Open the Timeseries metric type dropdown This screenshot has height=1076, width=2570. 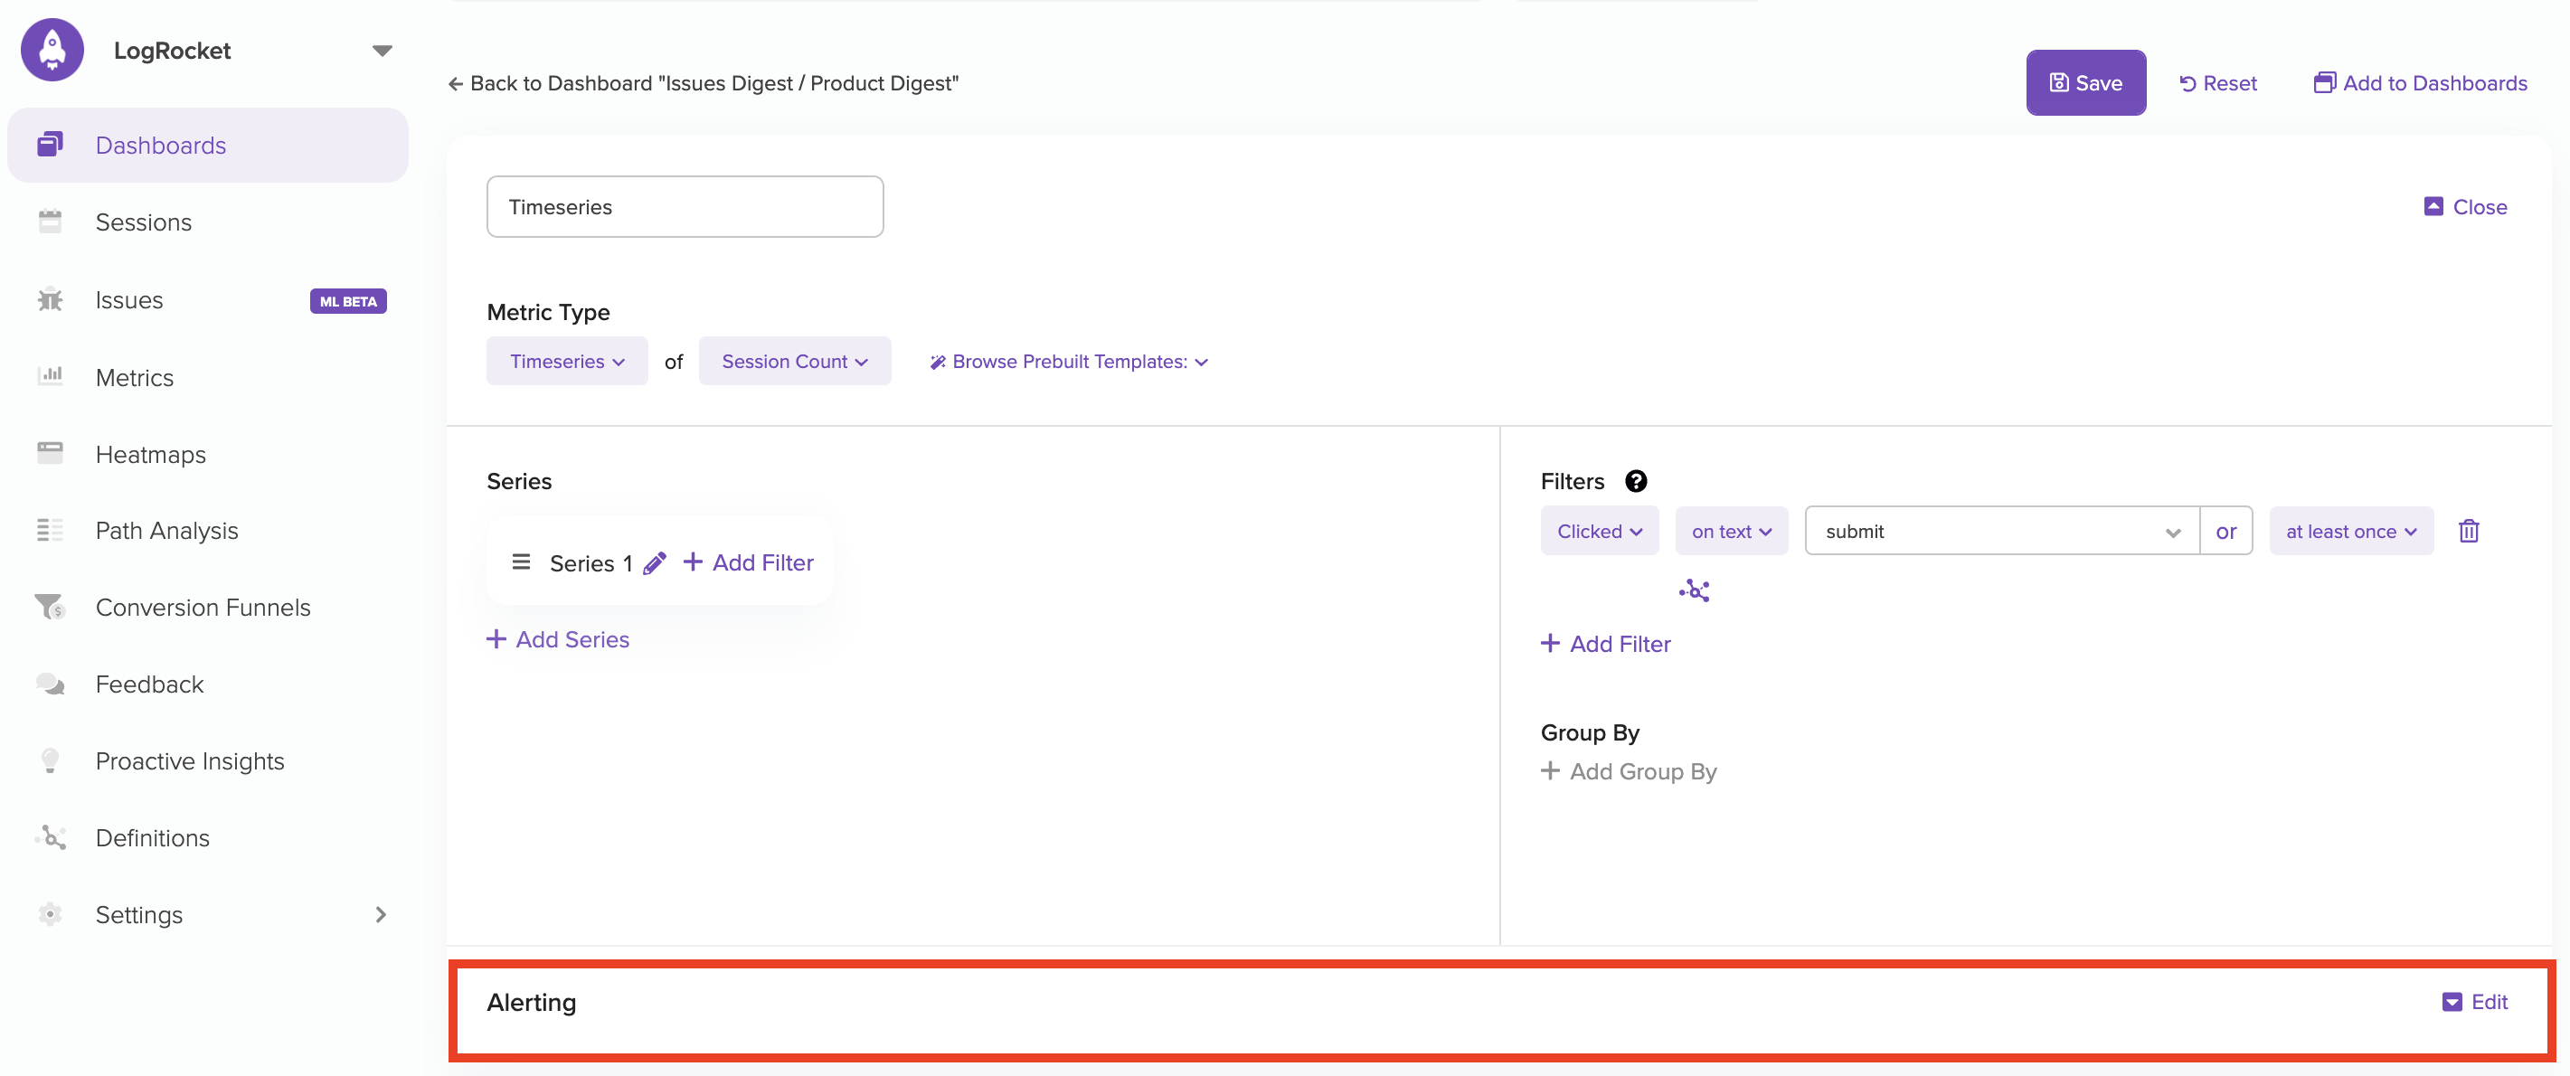pyautogui.click(x=567, y=362)
